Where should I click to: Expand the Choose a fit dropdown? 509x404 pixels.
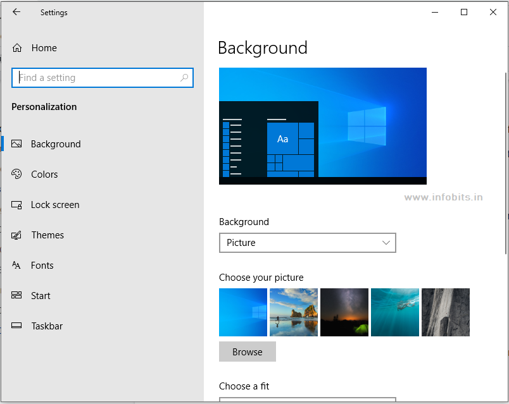(x=307, y=400)
